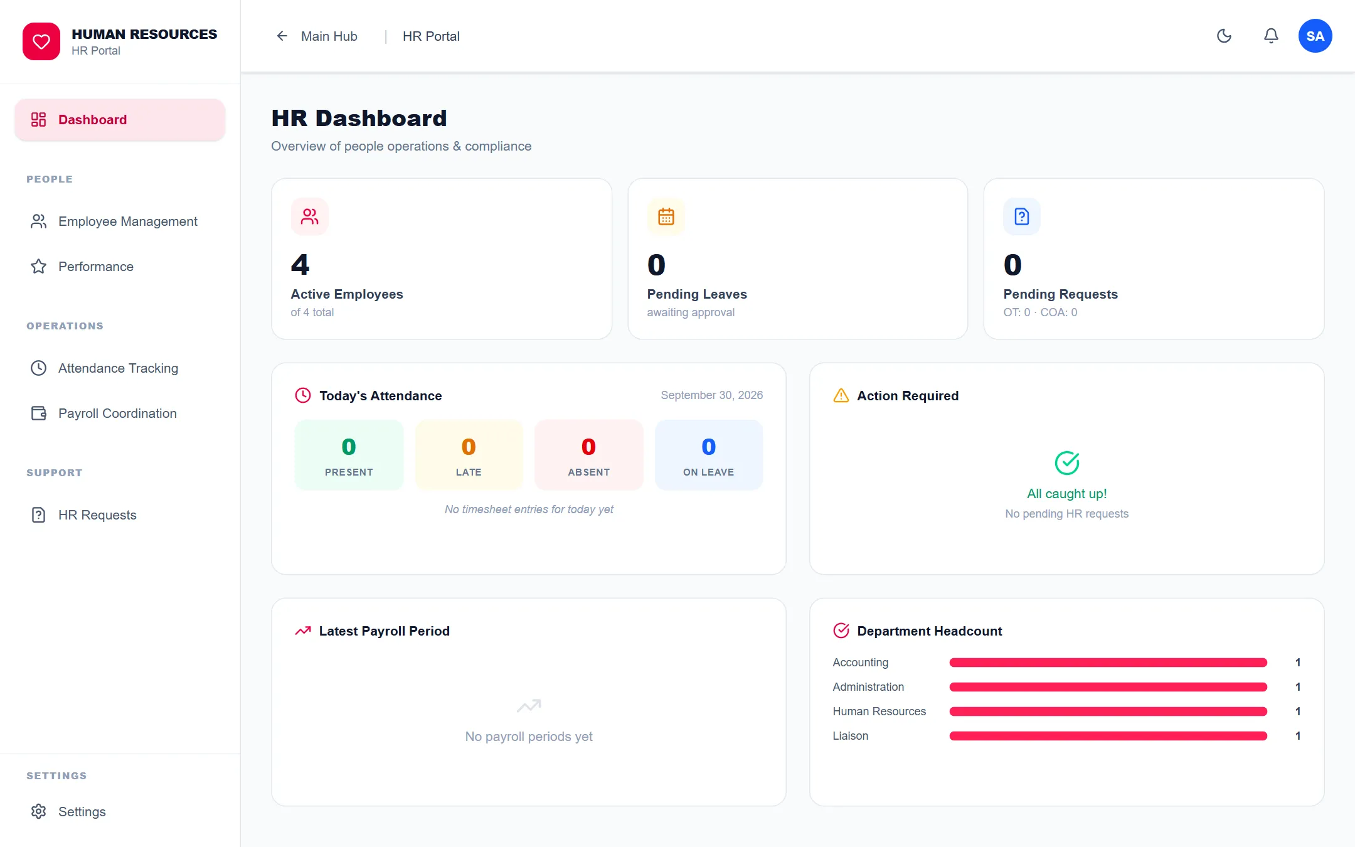Viewport: 1355px width, 847px height.
Task: Open the Pending Leaves card
Action: tap(797, 258)
